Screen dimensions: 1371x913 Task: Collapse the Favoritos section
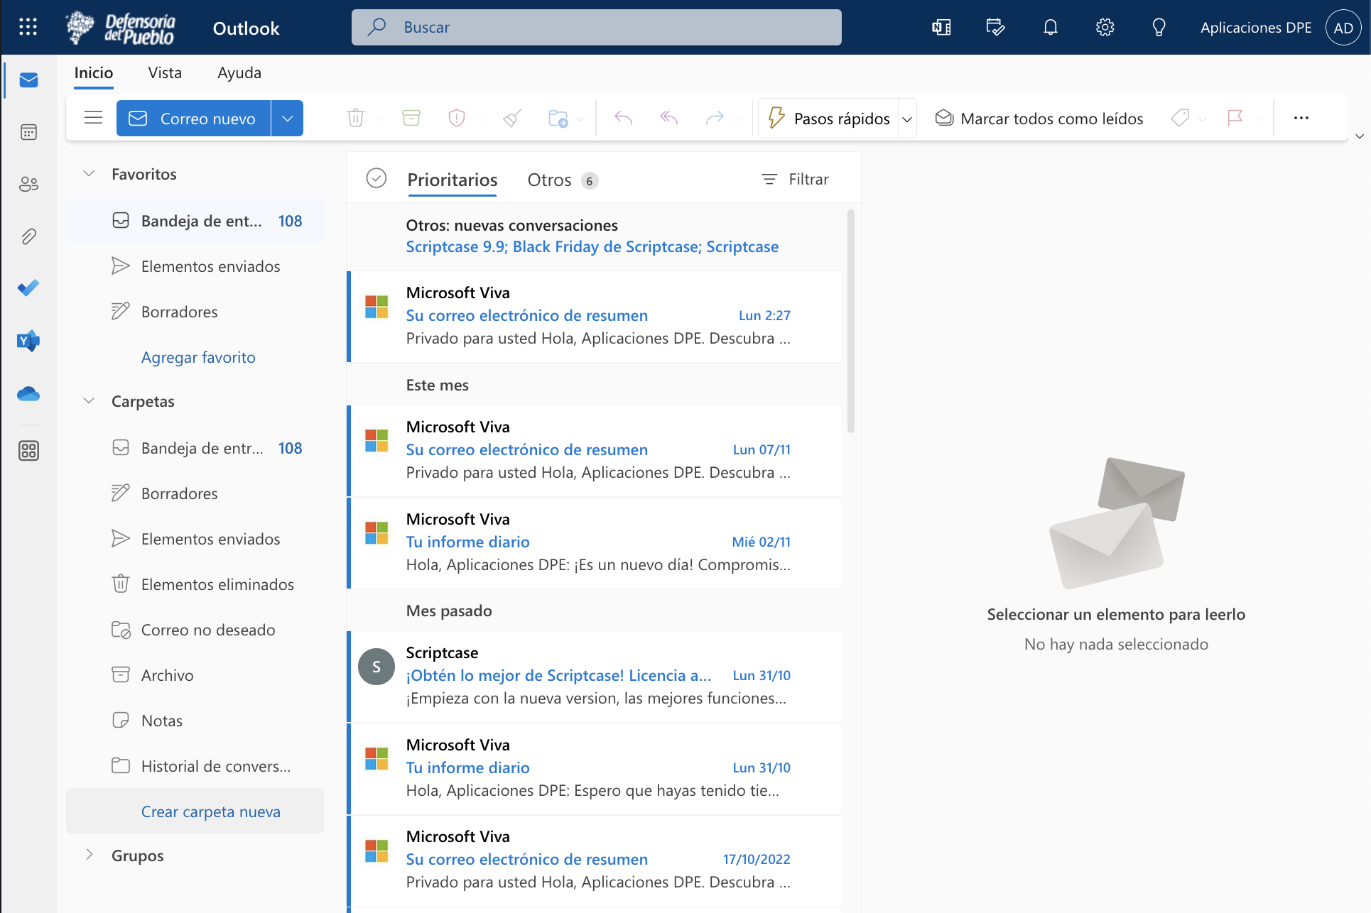[x=89, y=174]
